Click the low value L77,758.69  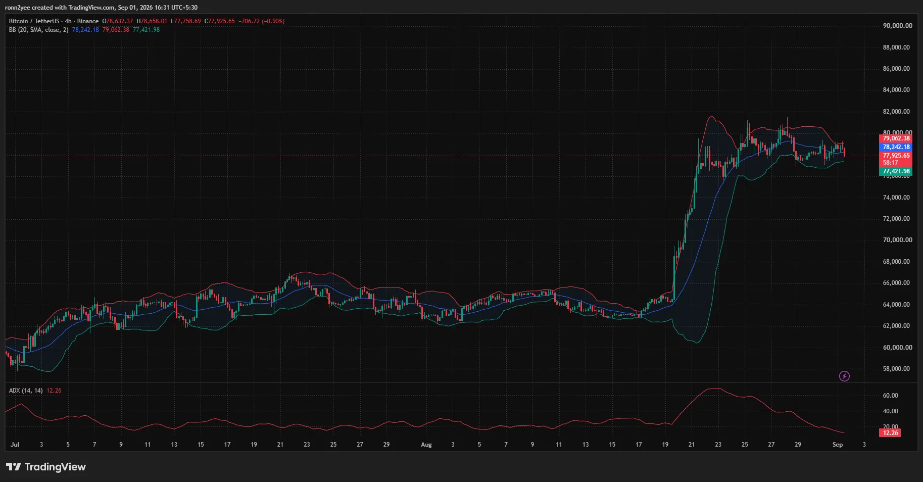(x=186, y=21)
